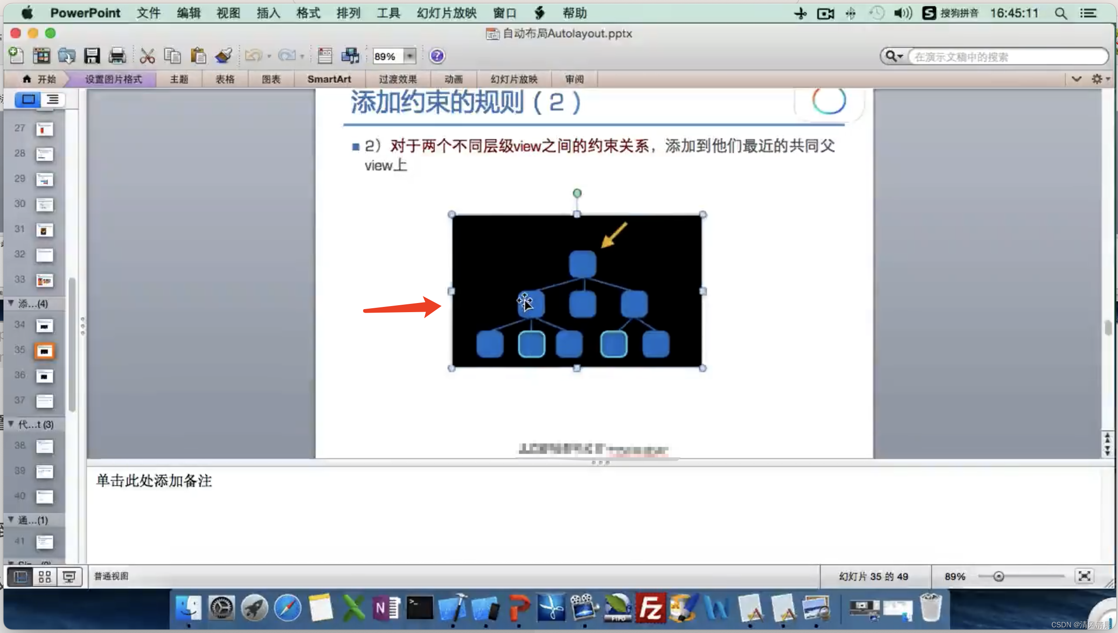Click the purple Help question mark icon
The width and height of the screenshot is (1118, 633).
pos(436,56)
